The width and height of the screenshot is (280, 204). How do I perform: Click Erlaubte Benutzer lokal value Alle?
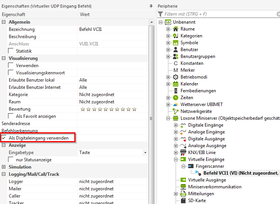coord(83,80)
